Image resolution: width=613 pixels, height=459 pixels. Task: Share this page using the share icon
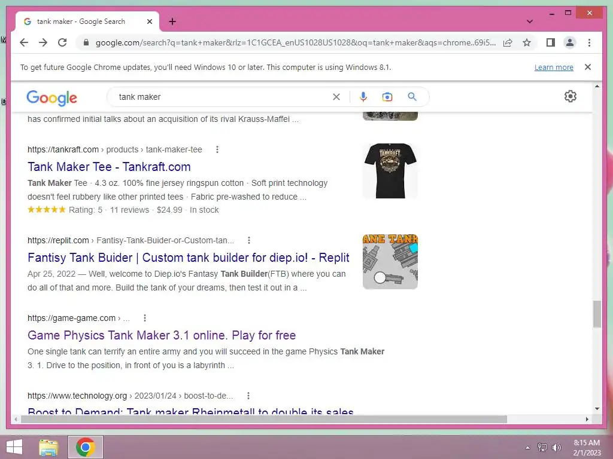508,42
